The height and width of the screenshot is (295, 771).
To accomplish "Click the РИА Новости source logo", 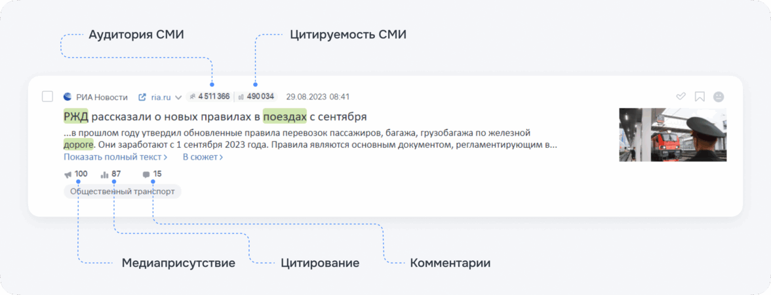I will (67, 97).
